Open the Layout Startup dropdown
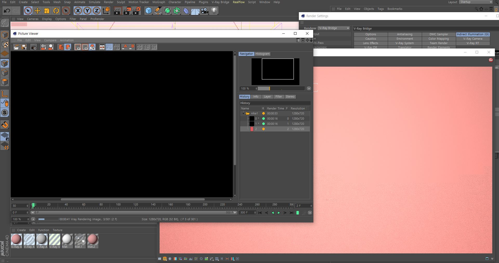499x263 pixels. click(x=476, y=2)
